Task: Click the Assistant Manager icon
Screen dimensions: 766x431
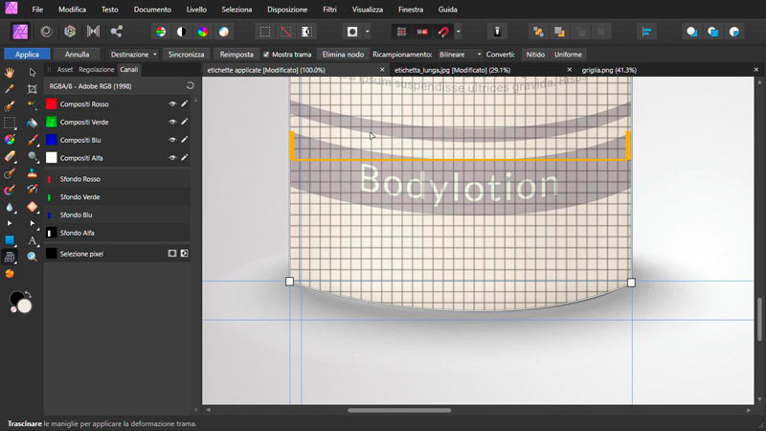Action: [497, 32]
